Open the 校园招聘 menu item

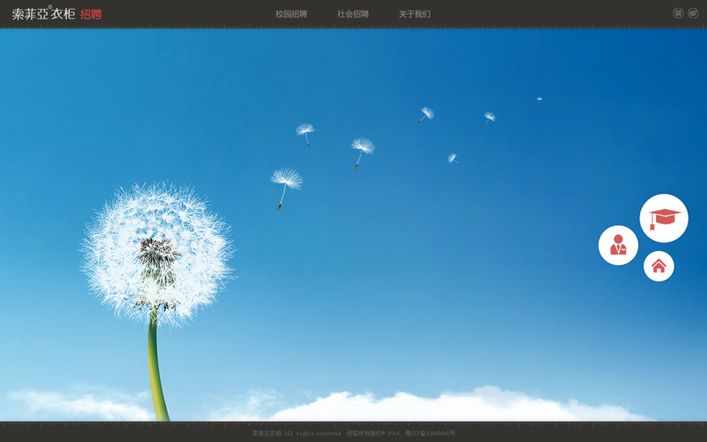pos(291,14)
